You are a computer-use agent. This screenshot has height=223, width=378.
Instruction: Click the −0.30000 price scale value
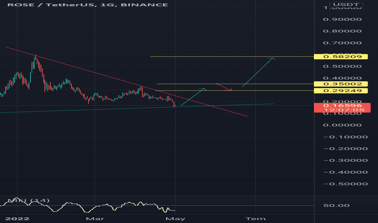[x=345, y=160]
